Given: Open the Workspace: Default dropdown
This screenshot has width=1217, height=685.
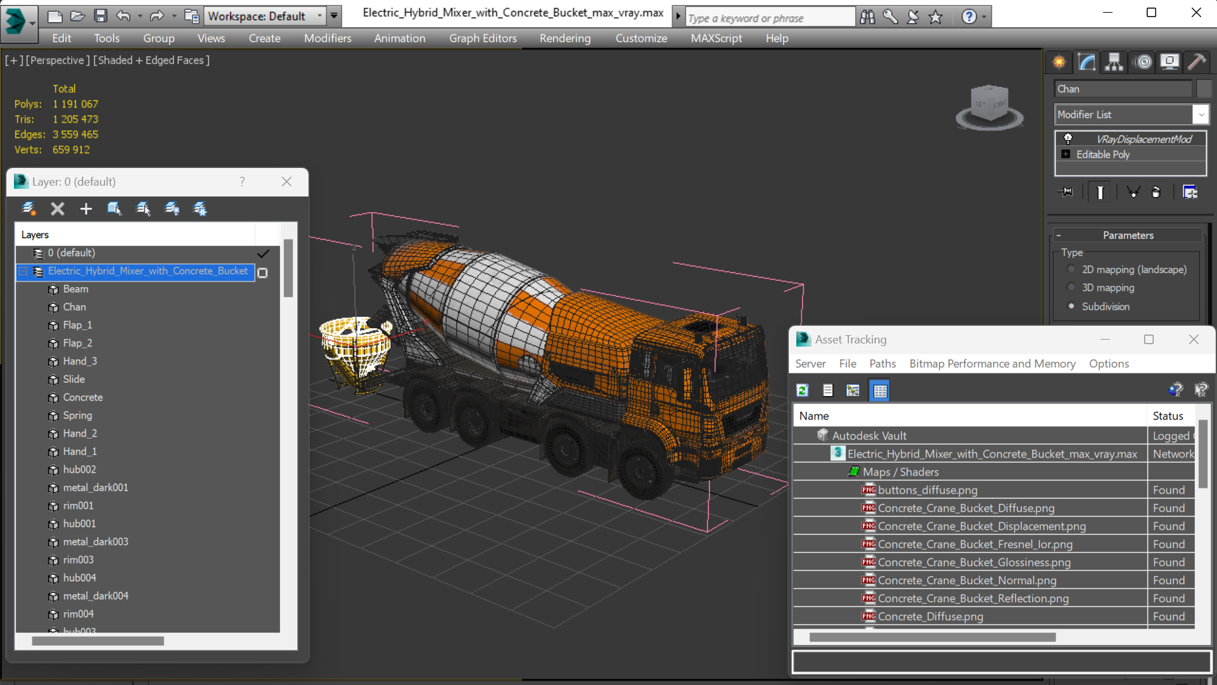Looking at the screenshot, I should (265, 16).
